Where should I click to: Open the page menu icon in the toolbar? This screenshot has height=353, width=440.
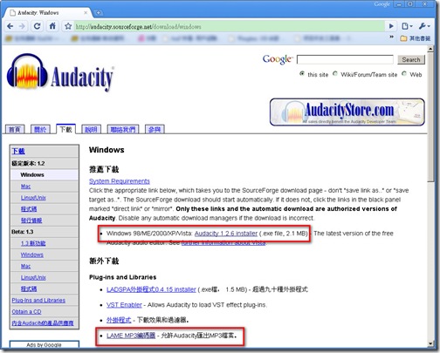[407, 26]
